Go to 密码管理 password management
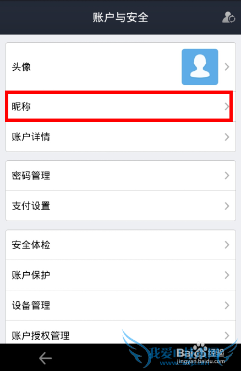Screen dimensions: 241x371 [x=121, y=176]
